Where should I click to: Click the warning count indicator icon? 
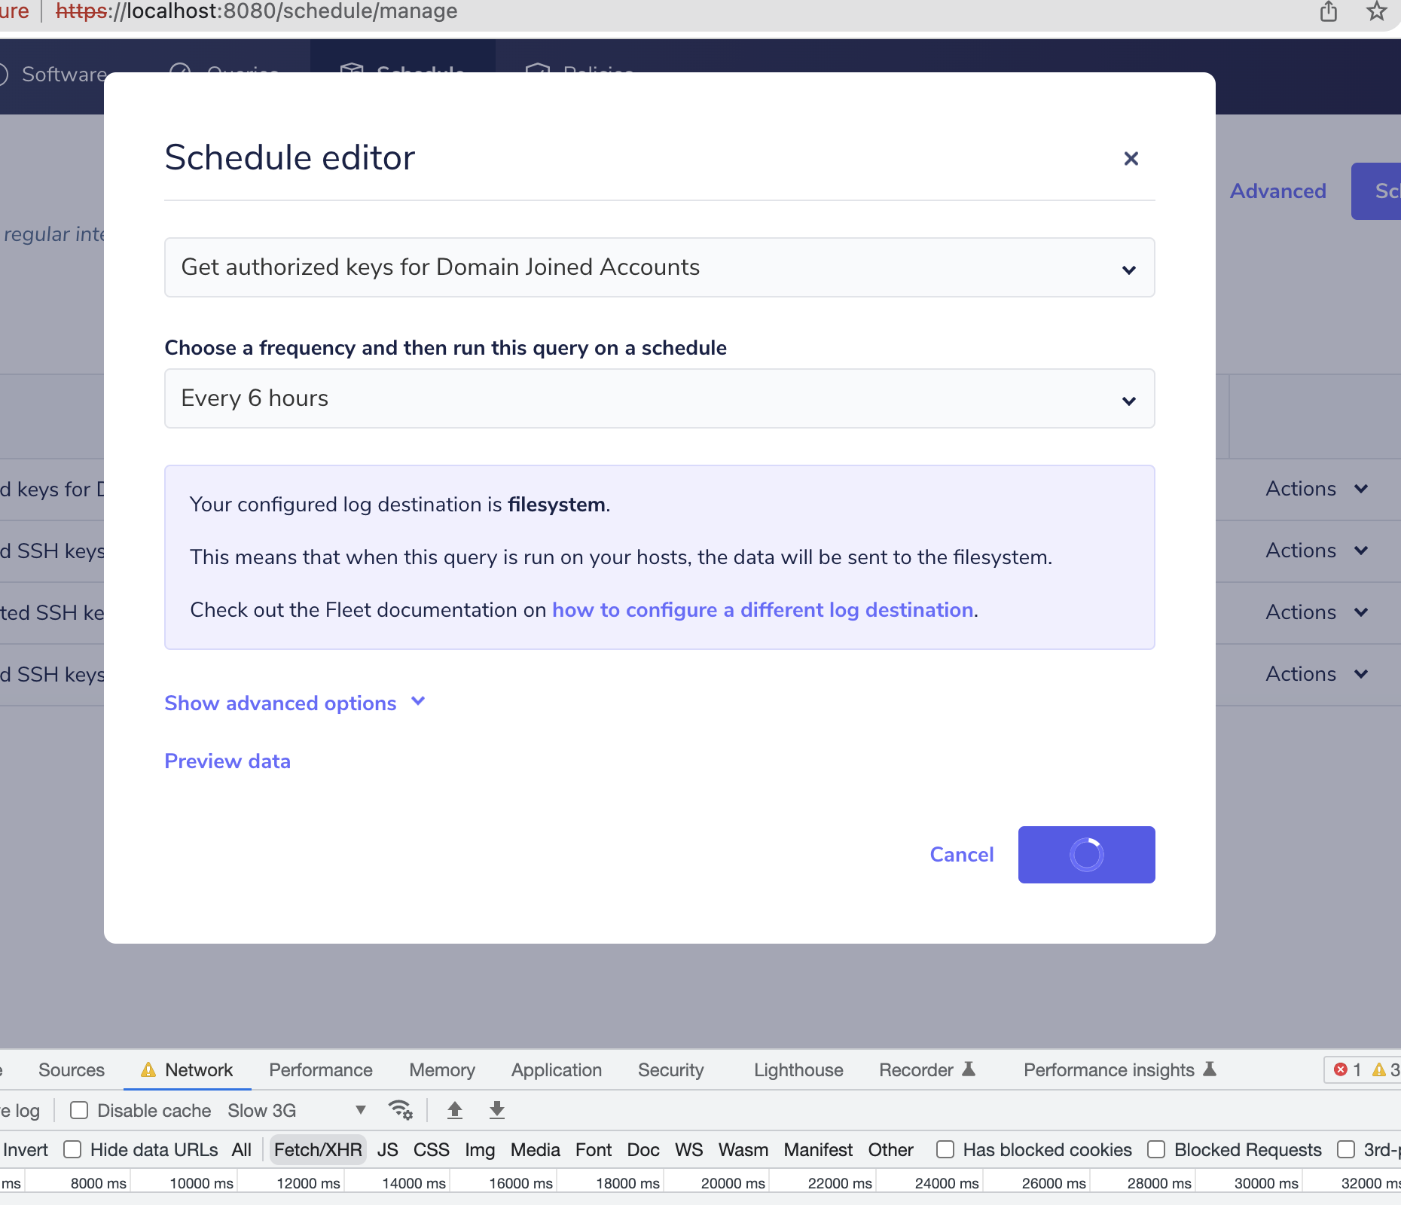click(1379, 1069)
